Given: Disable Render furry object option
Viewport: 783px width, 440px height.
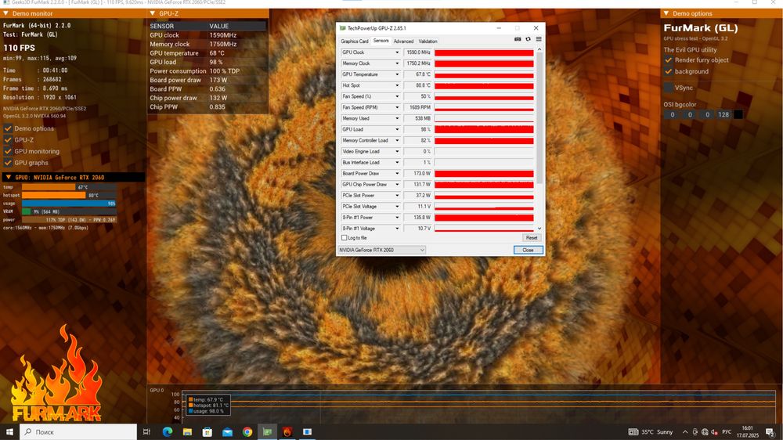Looking at the screenshot, I should coord(668,60).
